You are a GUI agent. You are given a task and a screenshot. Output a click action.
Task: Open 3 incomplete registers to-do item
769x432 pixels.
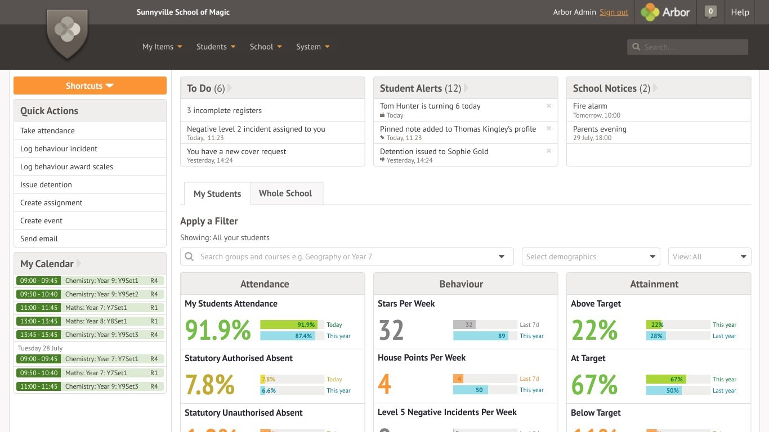coord(272,110)
